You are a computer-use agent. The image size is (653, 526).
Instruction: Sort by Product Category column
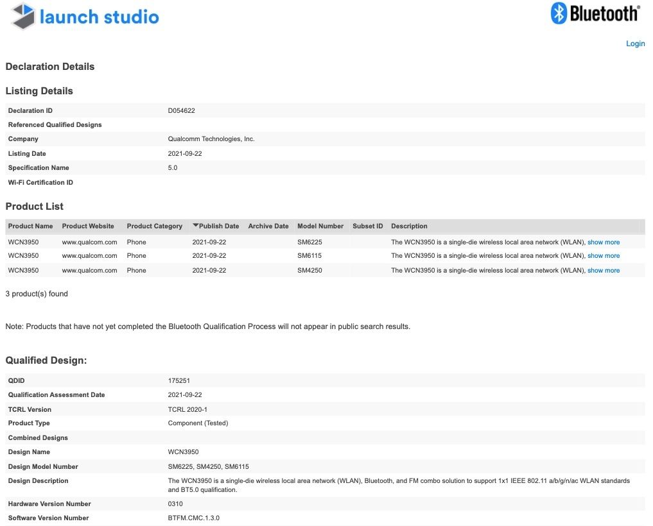(x=155, y=226)
